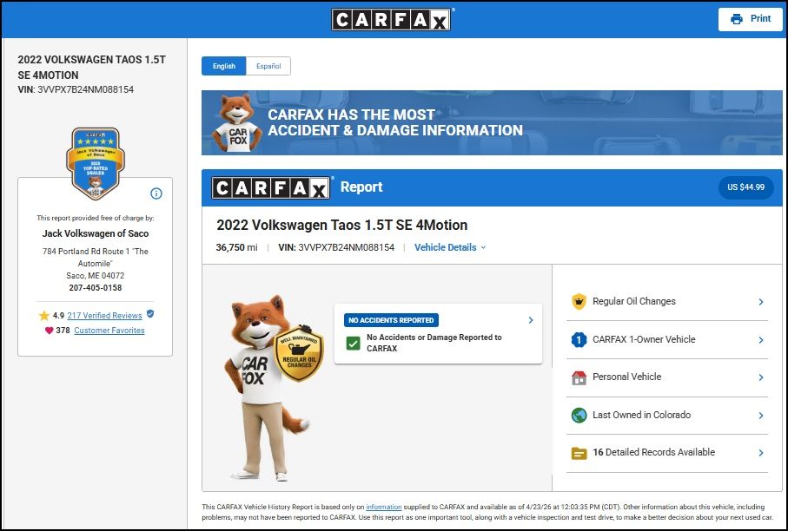Open the No Accidents Reported chevron
This screenshot has height=531, width=788.
(531, 320)
